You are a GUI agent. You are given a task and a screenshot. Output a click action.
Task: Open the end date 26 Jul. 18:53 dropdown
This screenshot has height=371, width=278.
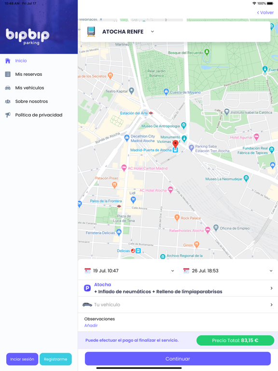point(228,271)
